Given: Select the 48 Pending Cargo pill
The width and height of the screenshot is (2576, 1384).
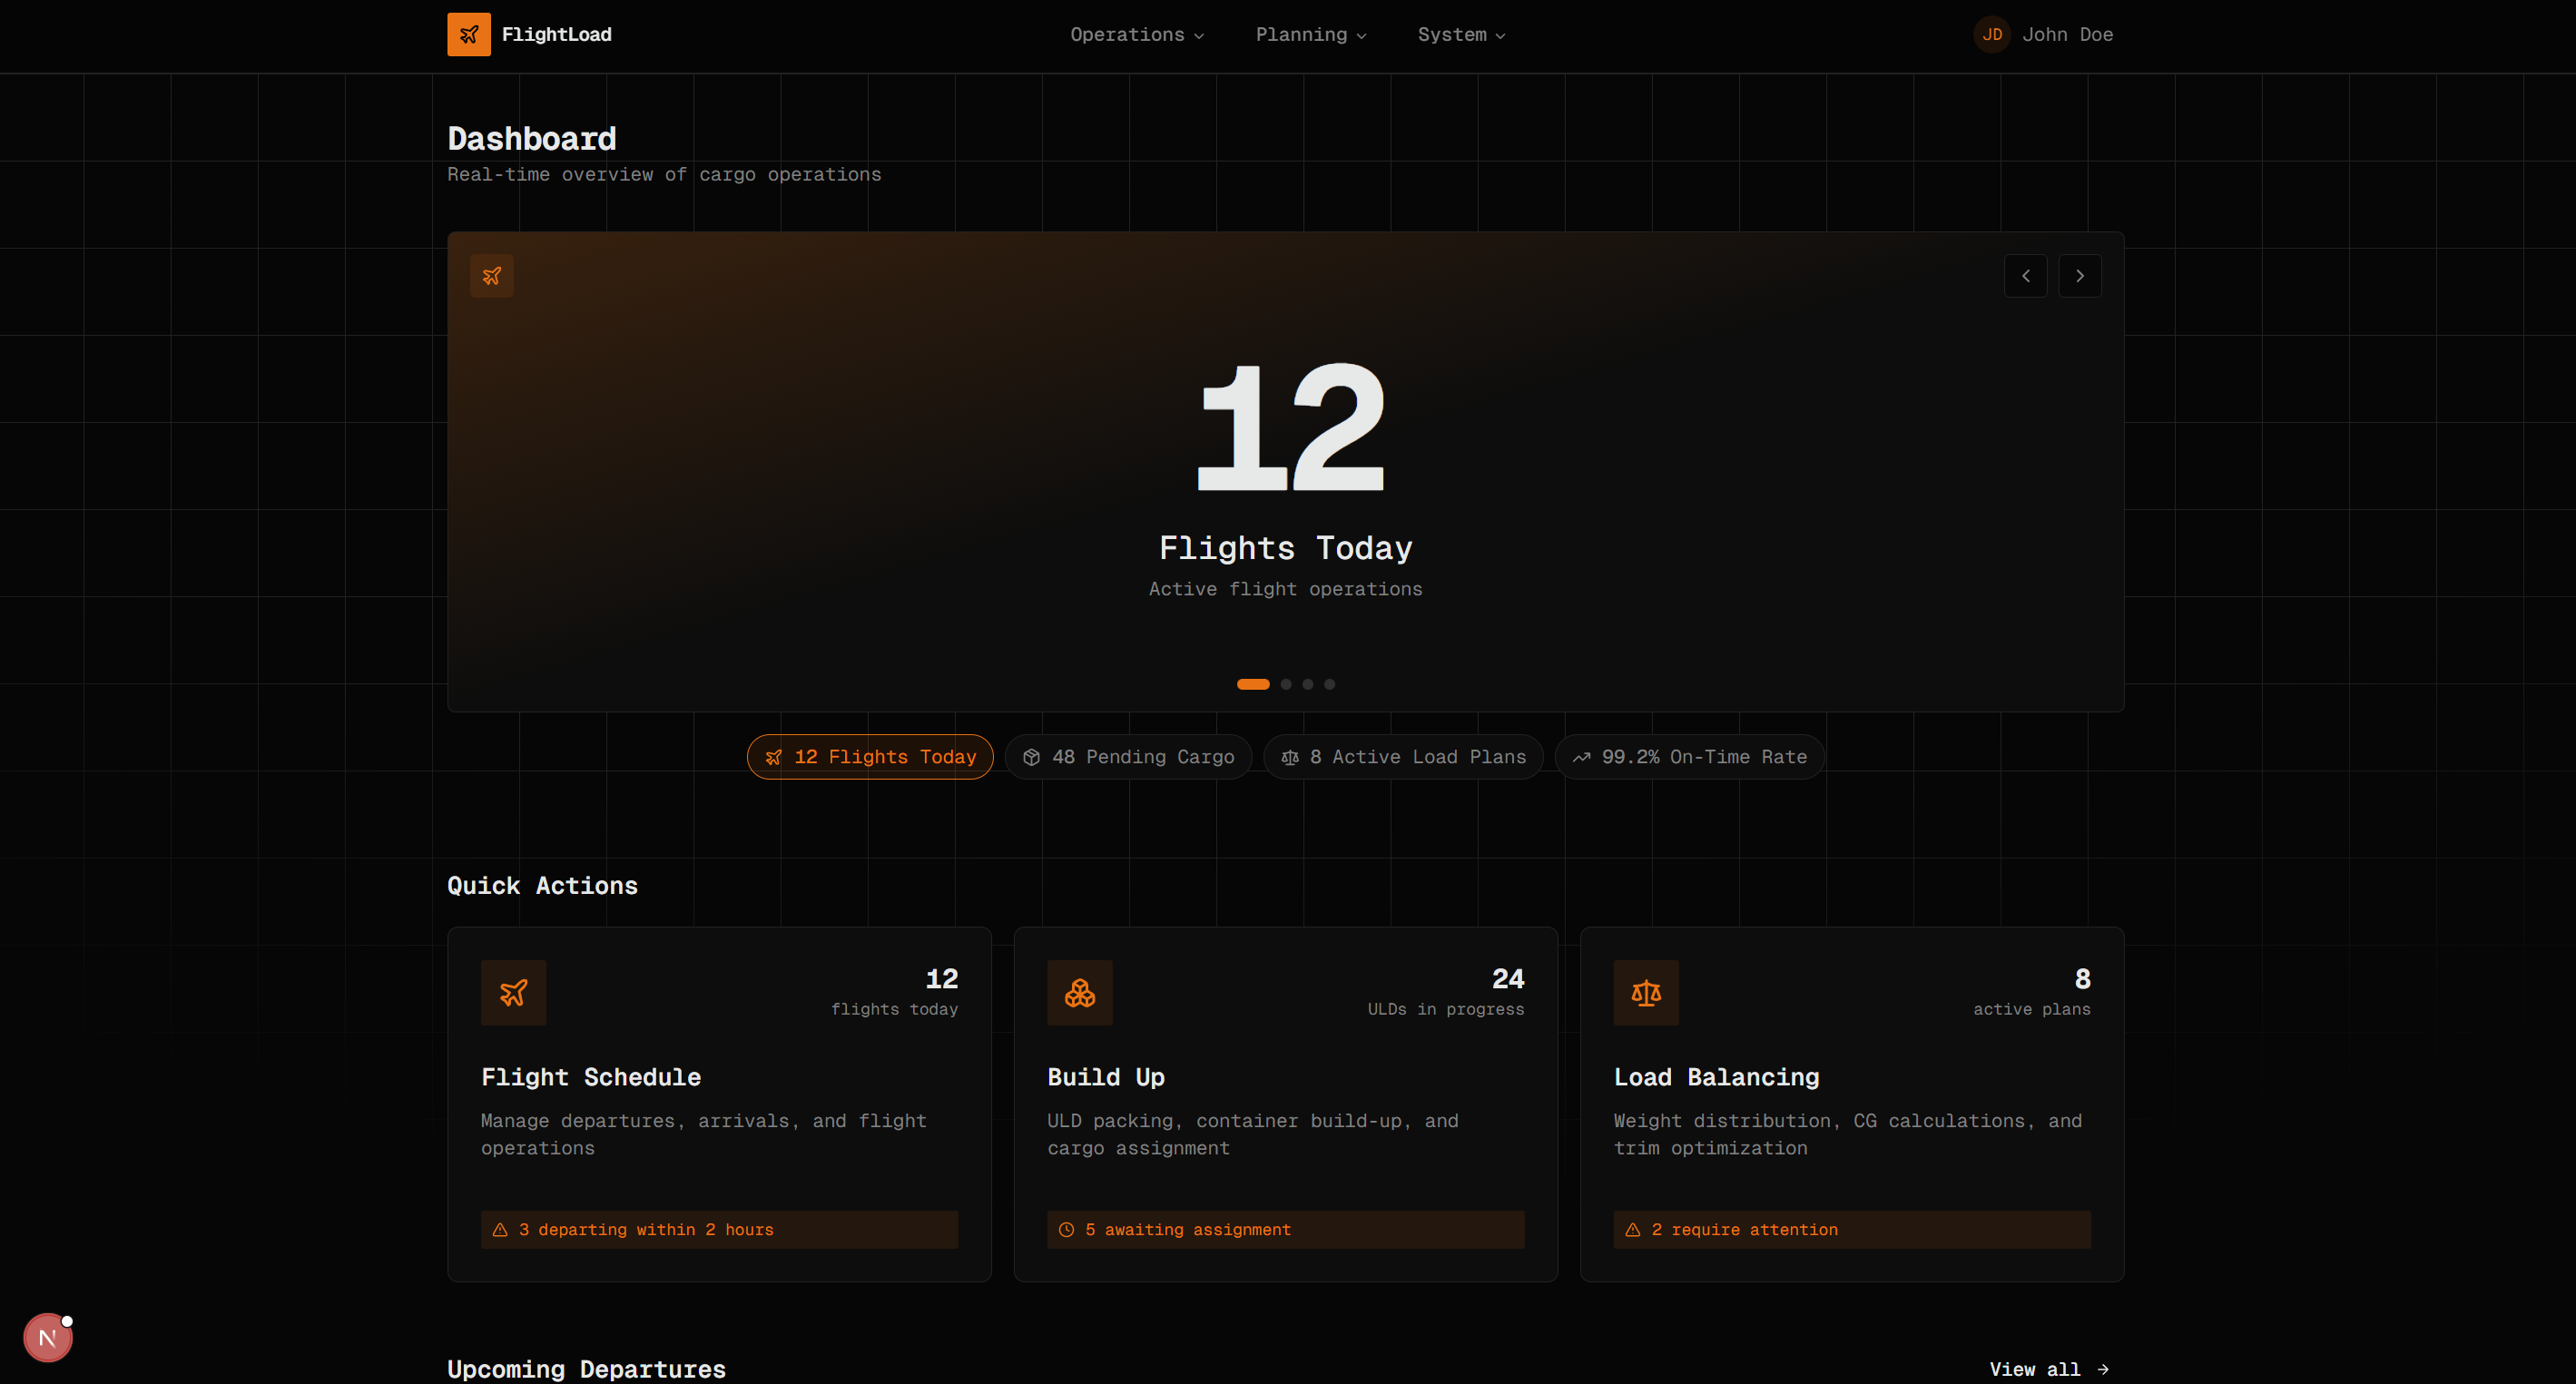Looking at the screenshot, I should [1127, 756].
